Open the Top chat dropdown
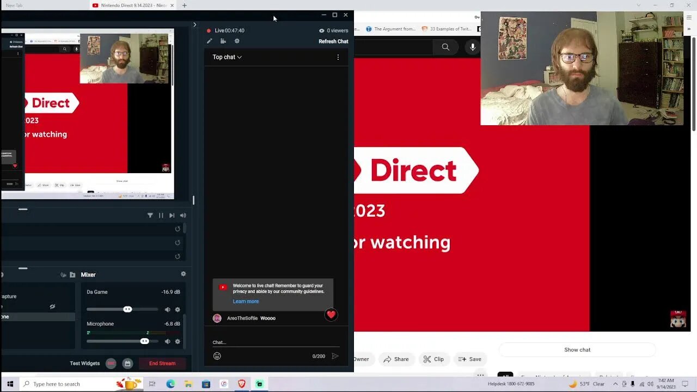 click(x=227, y=57)
